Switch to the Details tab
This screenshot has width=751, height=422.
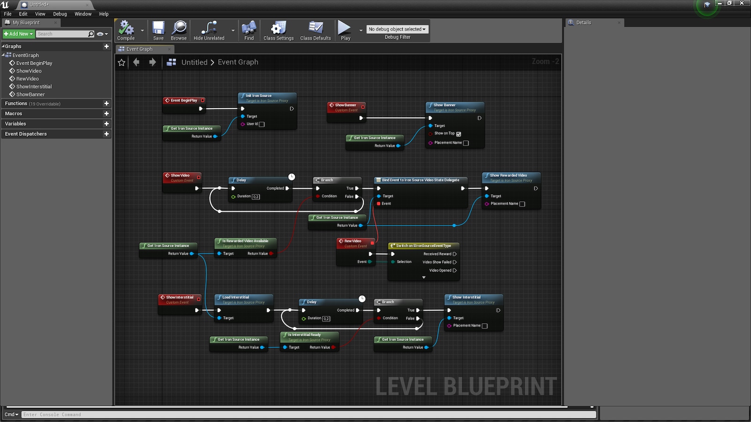[583, 23]
